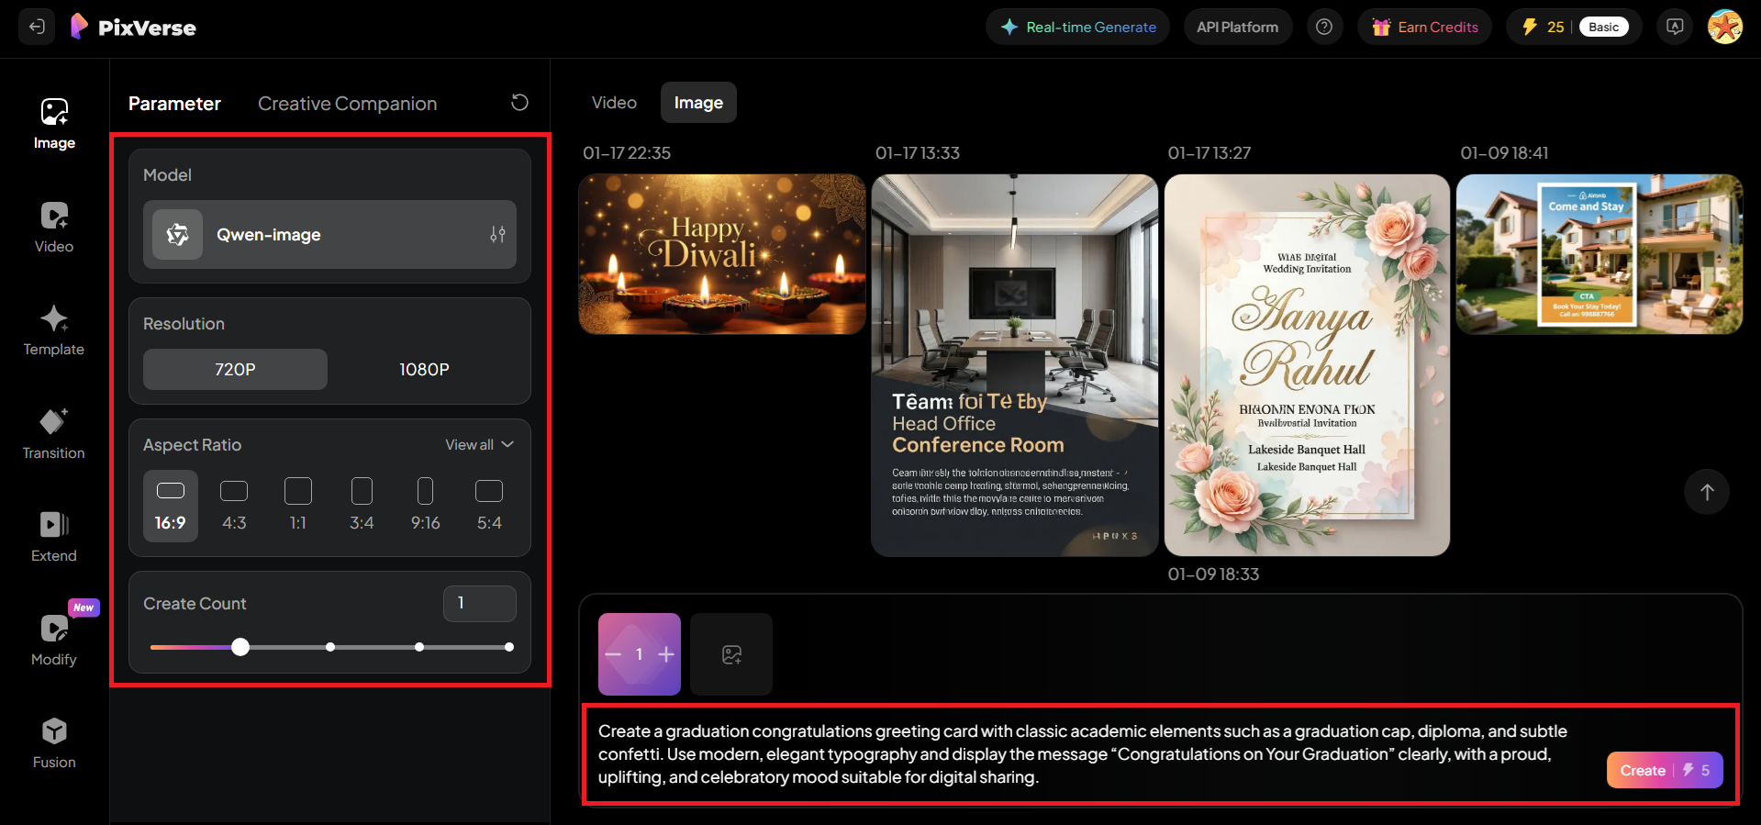
Task: Choose the 5:4 aspect ratio
Action: 489,506
